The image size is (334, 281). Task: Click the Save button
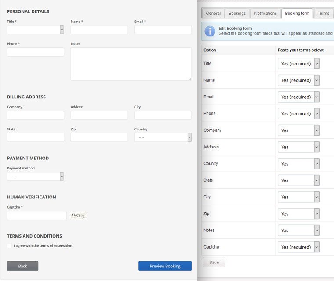point(214,262)
